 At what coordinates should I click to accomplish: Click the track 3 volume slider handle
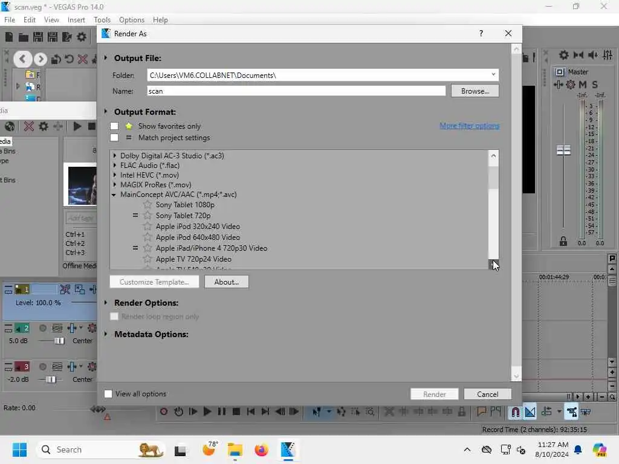coord(51,379)
